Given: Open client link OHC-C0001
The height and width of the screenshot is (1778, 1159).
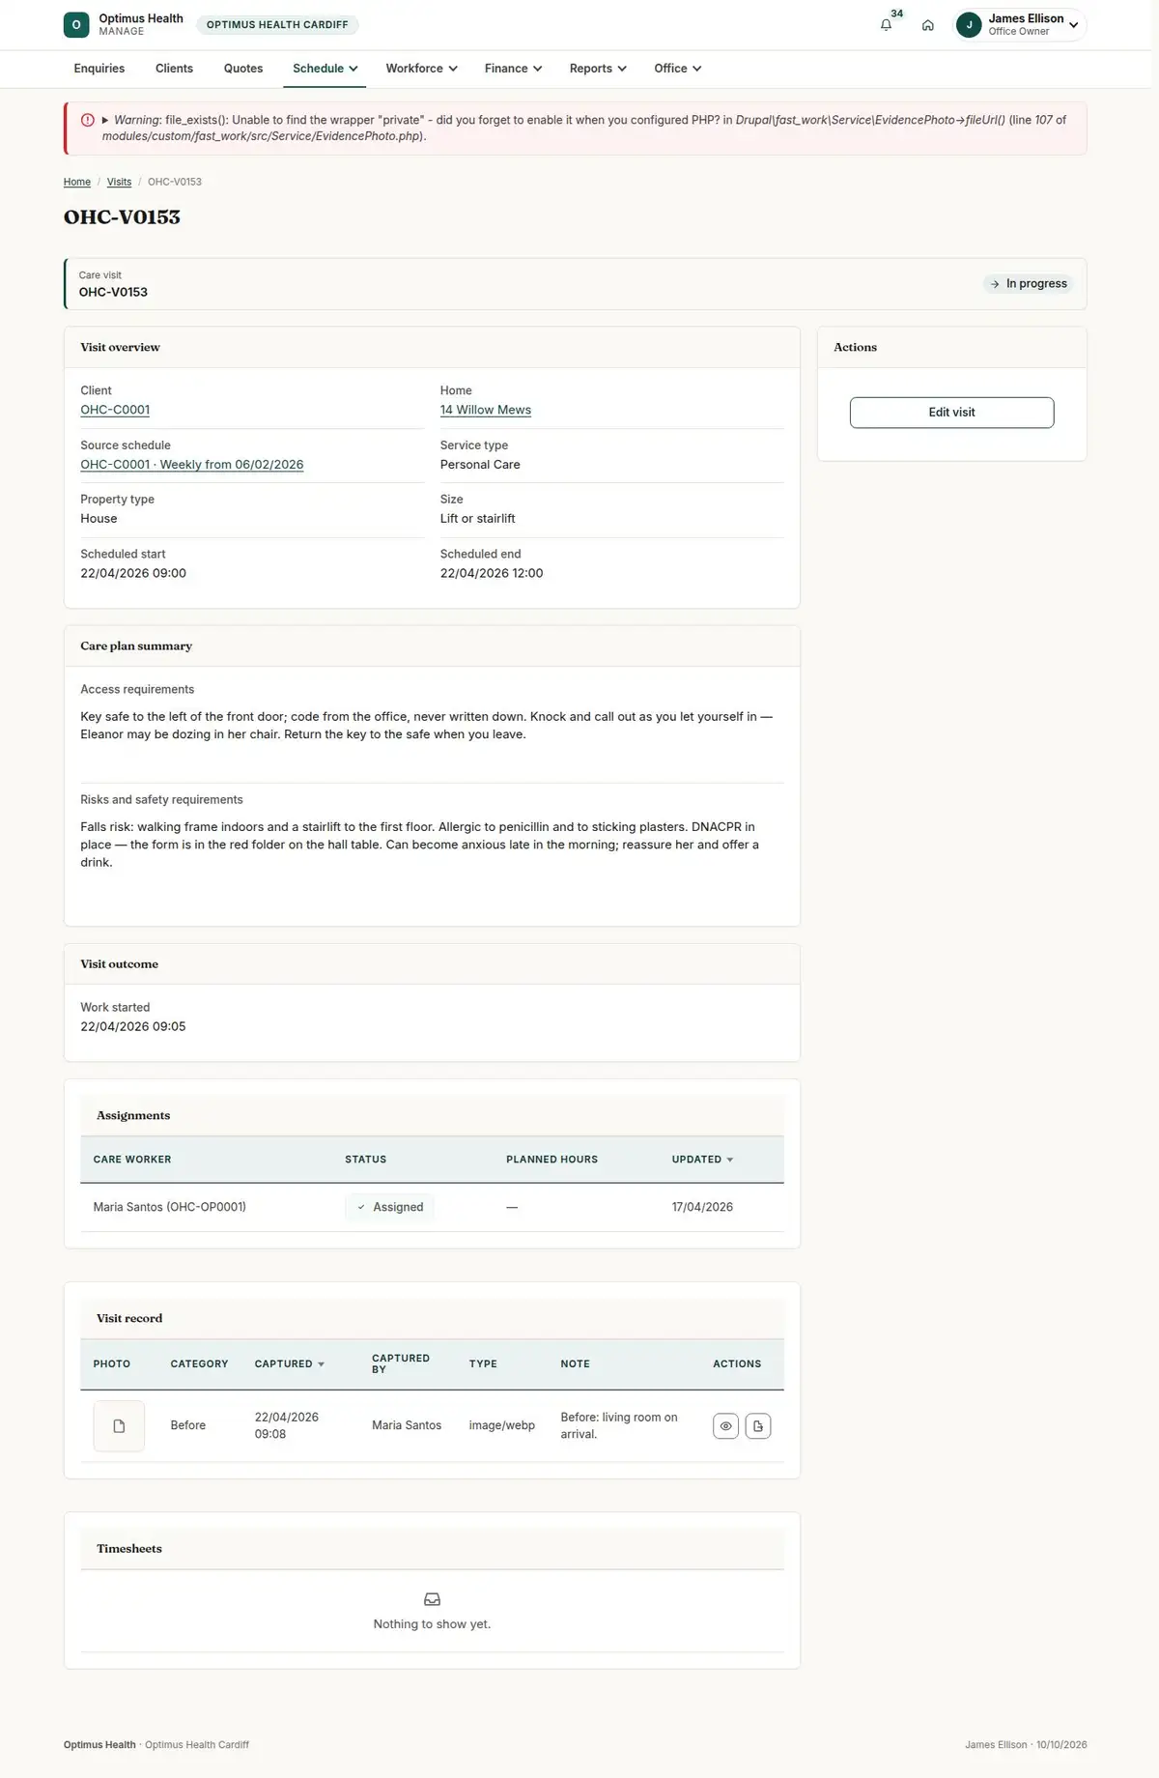Looking at the screenshot, I should point(115,410).
